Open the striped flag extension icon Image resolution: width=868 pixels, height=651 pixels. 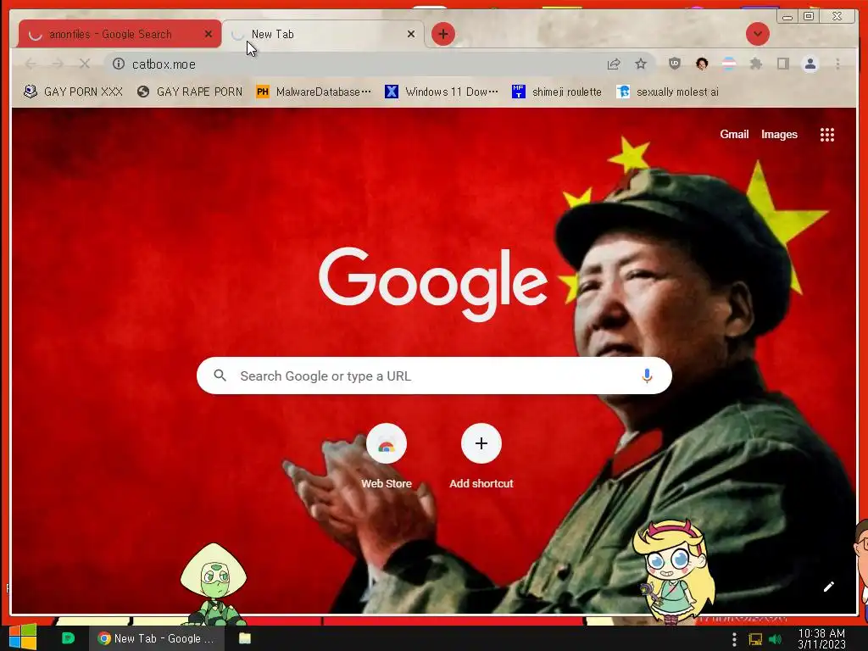[x=729, y=64]
